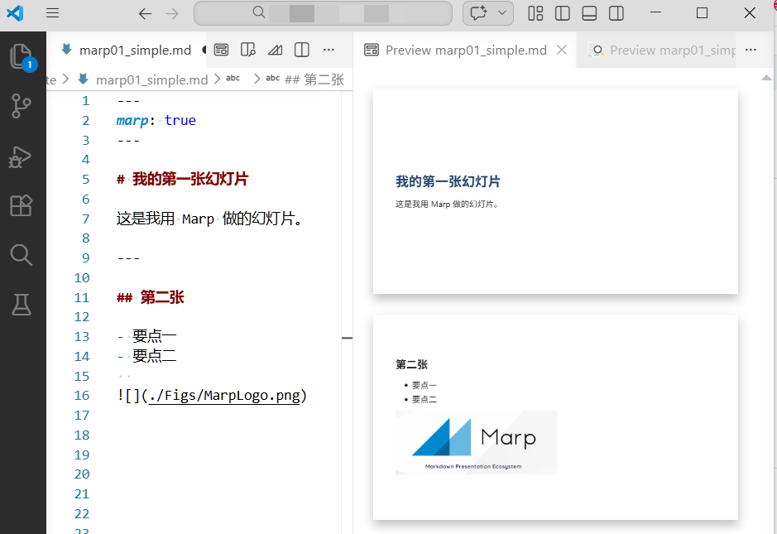Toggle the secondary side bar visibility
The height and width of the screenshot is (534, 777).
point(616,13)
